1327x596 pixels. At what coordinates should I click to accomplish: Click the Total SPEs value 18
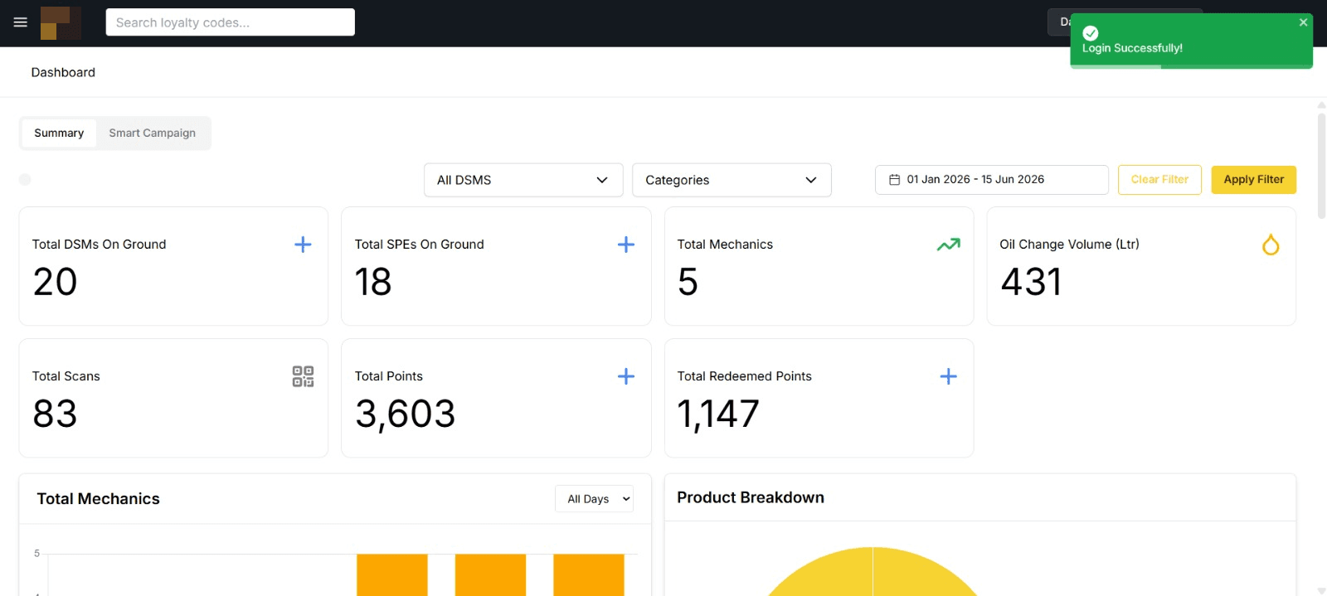(373, 282)
